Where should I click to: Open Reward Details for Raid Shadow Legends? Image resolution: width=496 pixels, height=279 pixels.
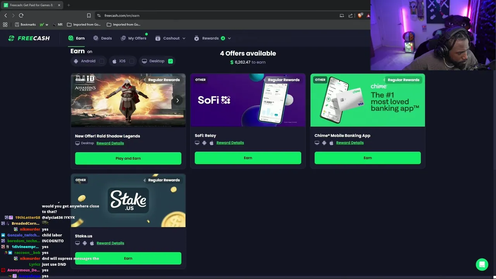(110, 143)
